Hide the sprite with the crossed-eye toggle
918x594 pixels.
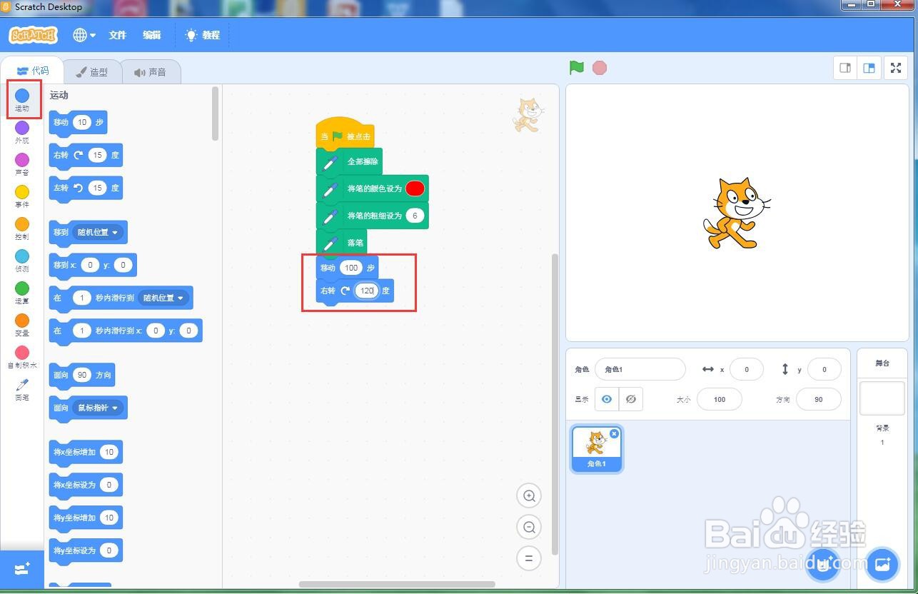click(631, 399)
